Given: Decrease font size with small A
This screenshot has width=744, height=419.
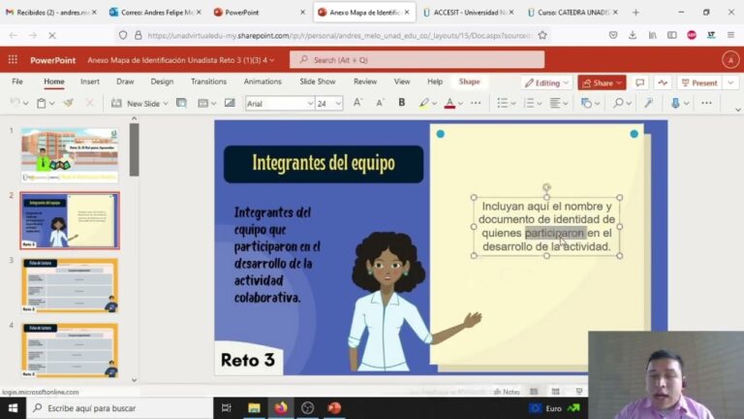Looking at the screenshot, I should pyautogui.click(x=380, y=103).
